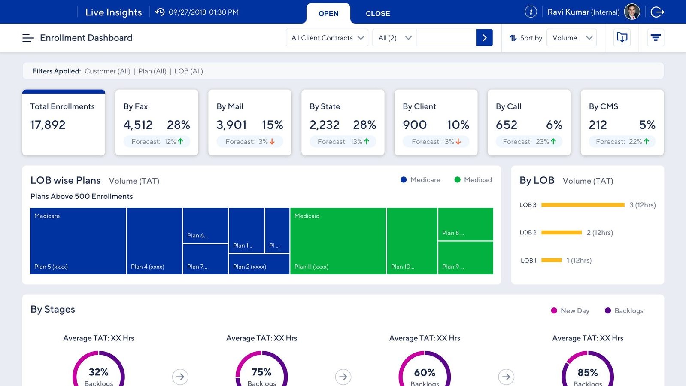Click the Plan 1... treemap block
The height and width of the screenshot is (386, 686).
[247, 231]
